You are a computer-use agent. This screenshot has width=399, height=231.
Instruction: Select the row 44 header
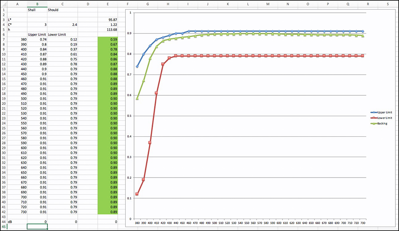pos(4,221)
